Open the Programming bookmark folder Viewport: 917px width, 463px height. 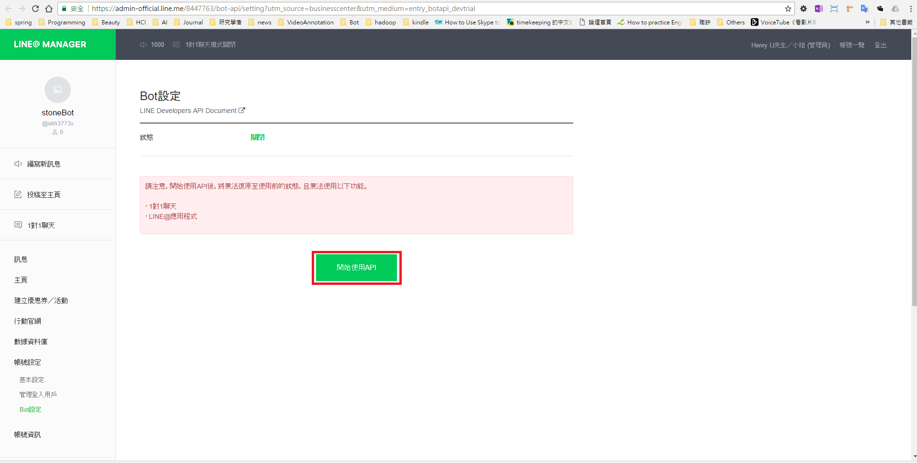click(x=62, y=22)
